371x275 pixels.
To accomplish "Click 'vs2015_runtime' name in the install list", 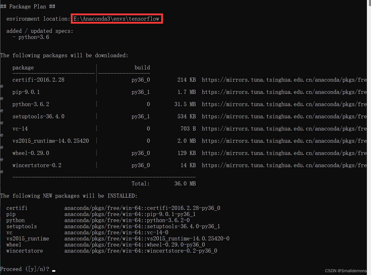I will (x=28, y=239).
